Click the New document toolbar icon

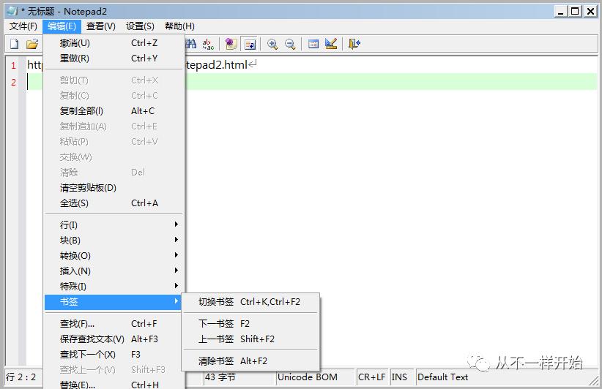[14, 44]
